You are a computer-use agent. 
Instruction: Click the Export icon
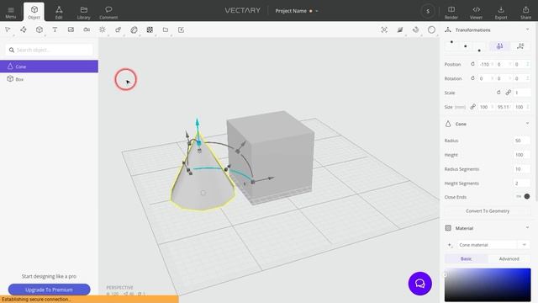tap(501, 13)
